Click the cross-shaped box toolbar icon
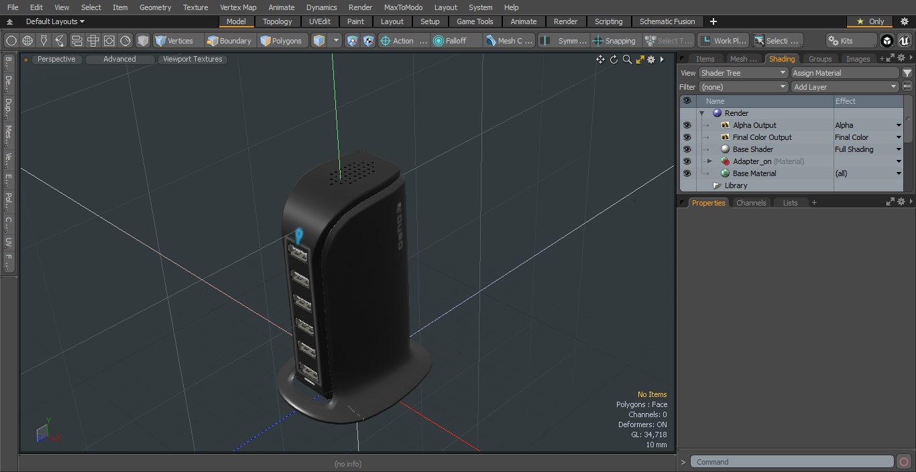The image size is (916, 472). (x=93, y=41)
